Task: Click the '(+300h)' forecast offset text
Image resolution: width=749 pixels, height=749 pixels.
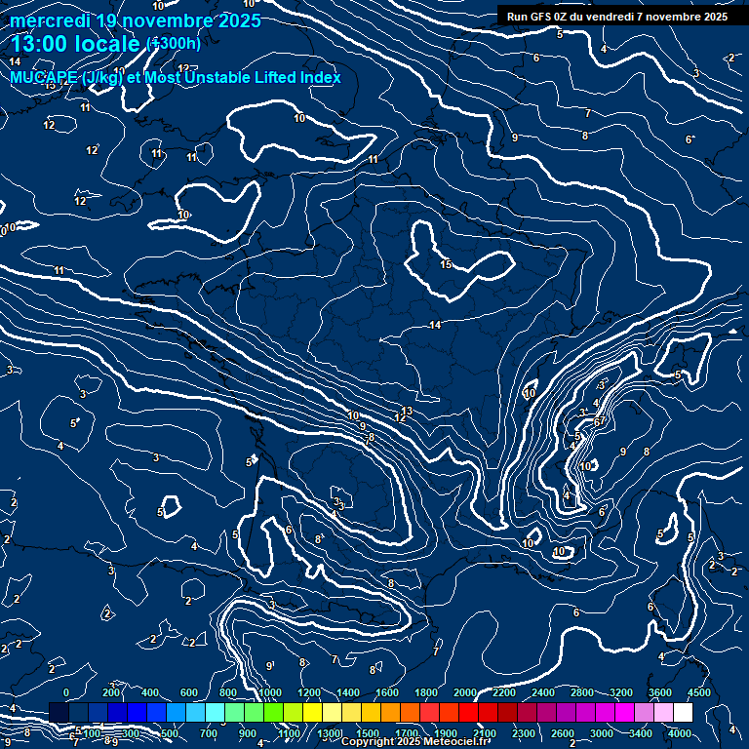Action: coord(173,44)
